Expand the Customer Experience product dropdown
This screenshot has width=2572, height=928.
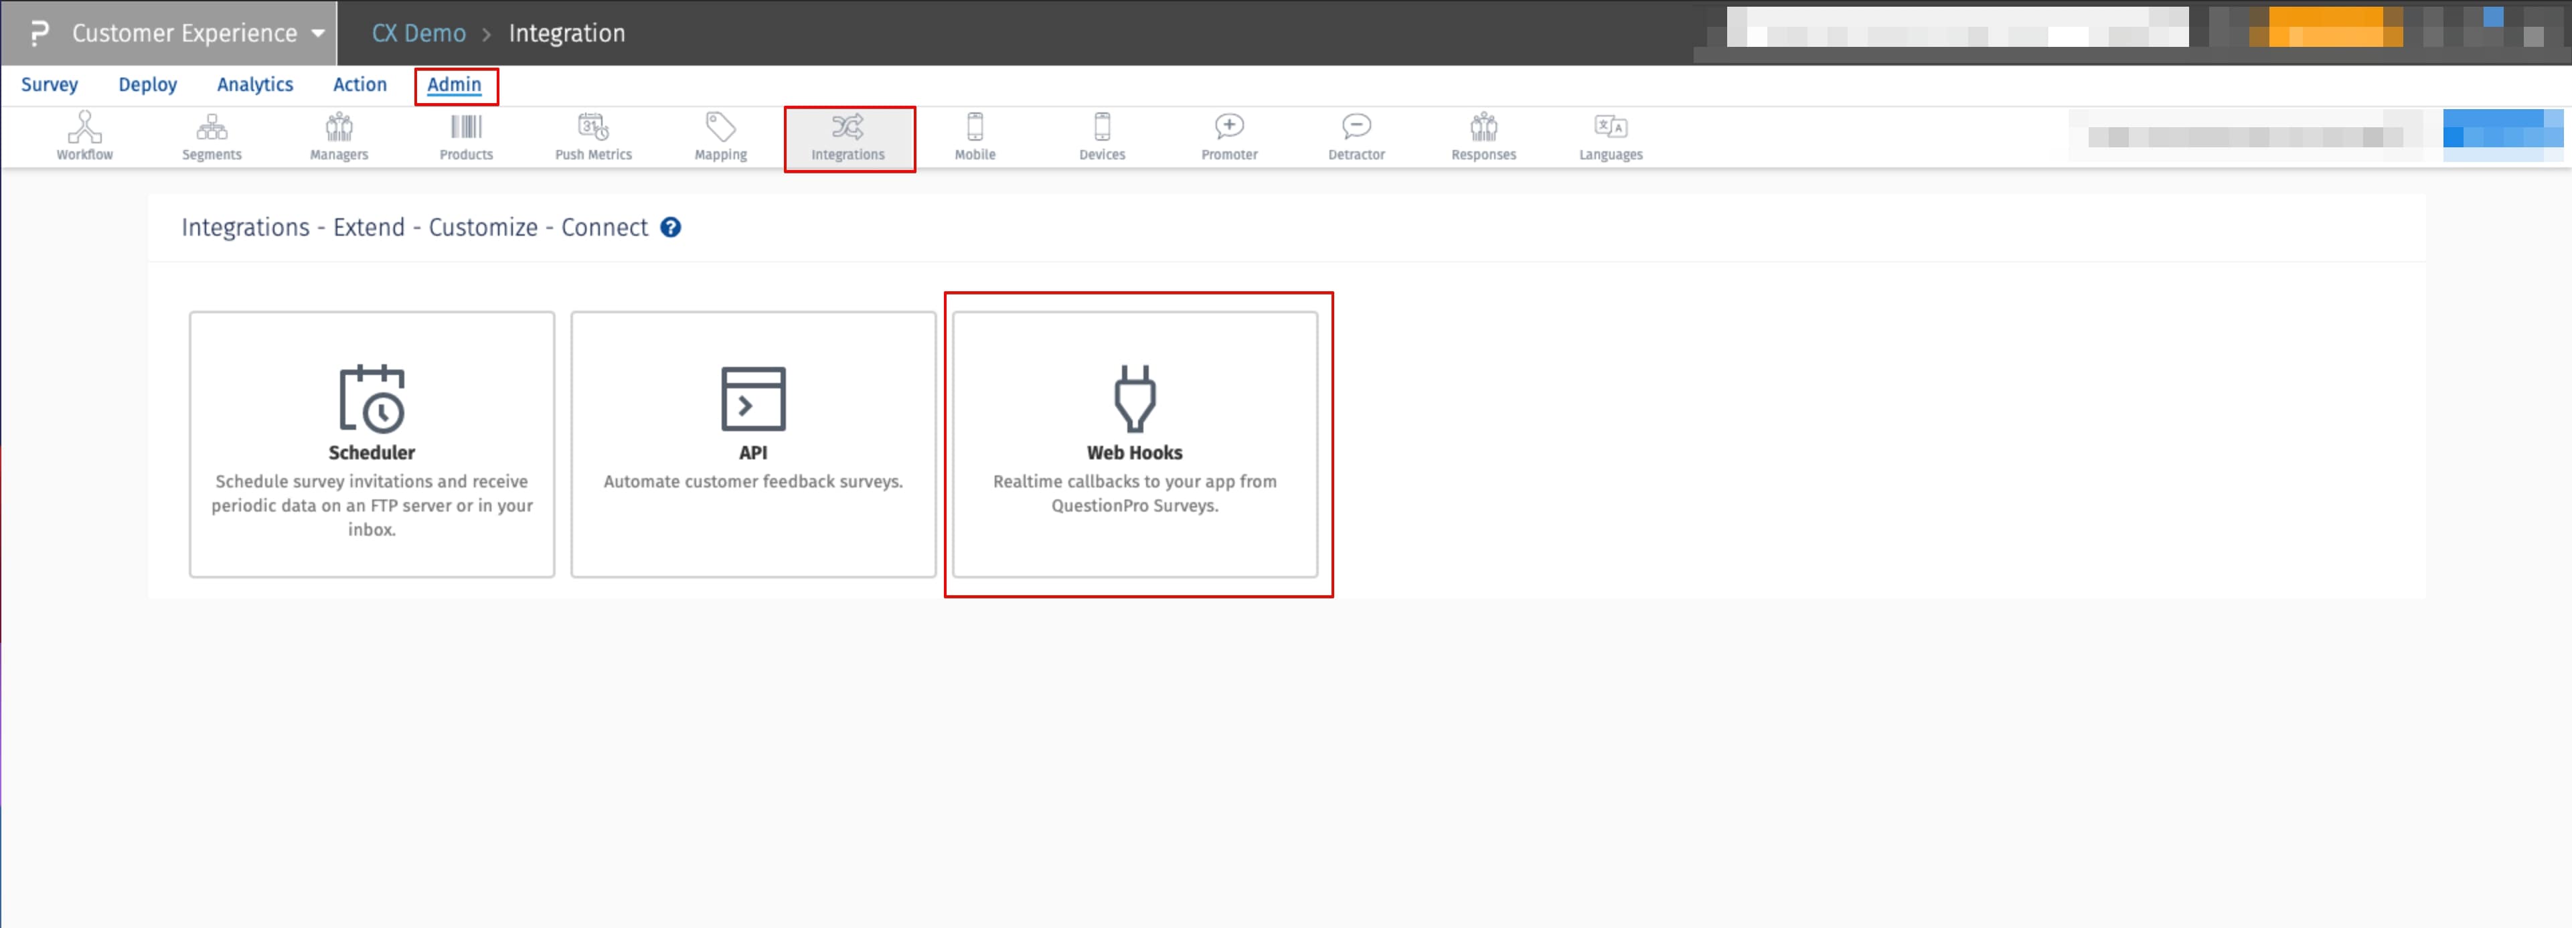317,33
